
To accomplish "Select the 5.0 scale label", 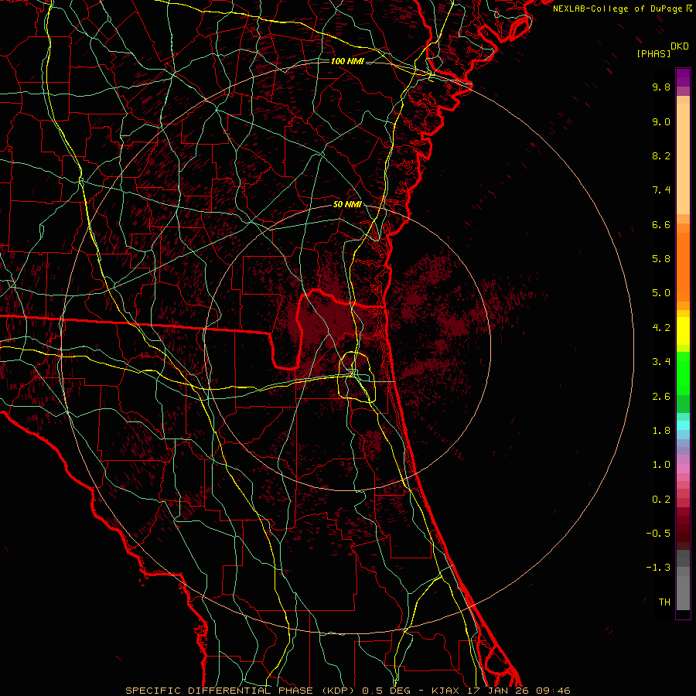I will point(661,293).
